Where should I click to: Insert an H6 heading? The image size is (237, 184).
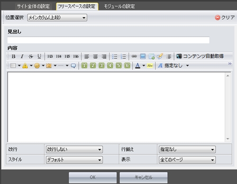(76, 56)
